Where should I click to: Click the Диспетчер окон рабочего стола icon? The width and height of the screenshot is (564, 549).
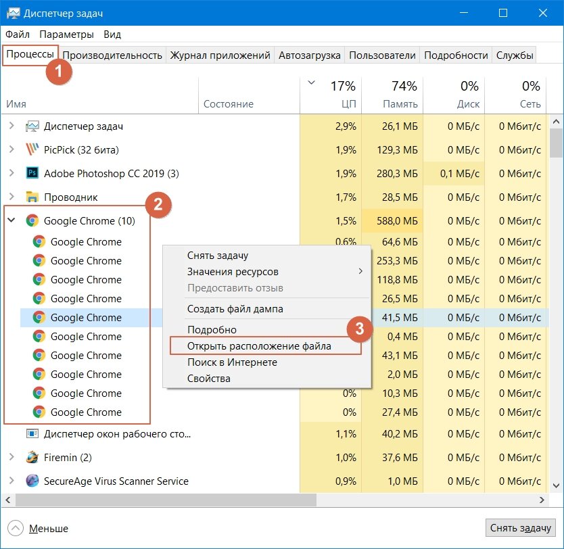(32, 434)
